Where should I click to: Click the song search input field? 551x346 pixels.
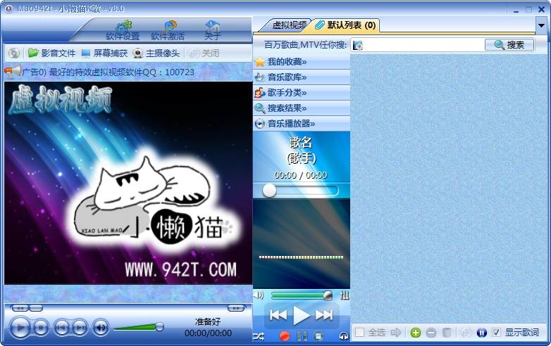coord(423,45)
